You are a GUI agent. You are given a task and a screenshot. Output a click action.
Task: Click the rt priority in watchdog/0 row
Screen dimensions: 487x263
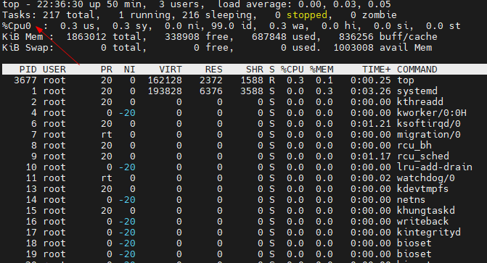(x=107, y=178)
